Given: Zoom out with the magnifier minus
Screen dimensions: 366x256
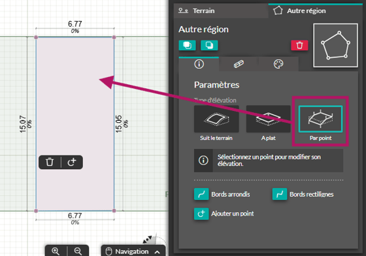Looking at the screenshot, I should 78,251.
